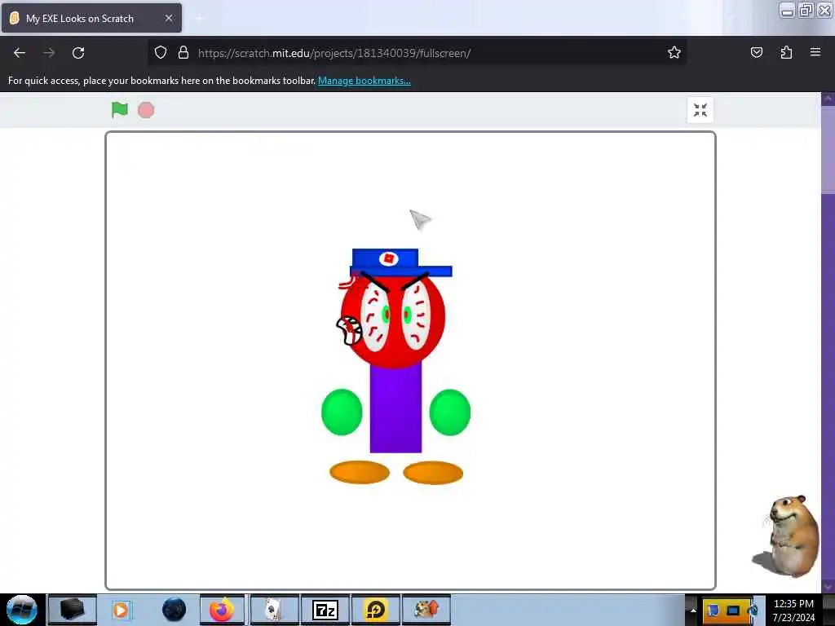The height and width of the screenshot is (626, 835).
Task: Click the forward navigation arrow
Action: [49, 53]
